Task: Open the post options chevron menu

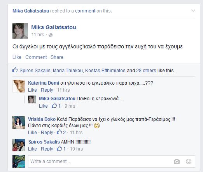Action: [x=193, y=11]
